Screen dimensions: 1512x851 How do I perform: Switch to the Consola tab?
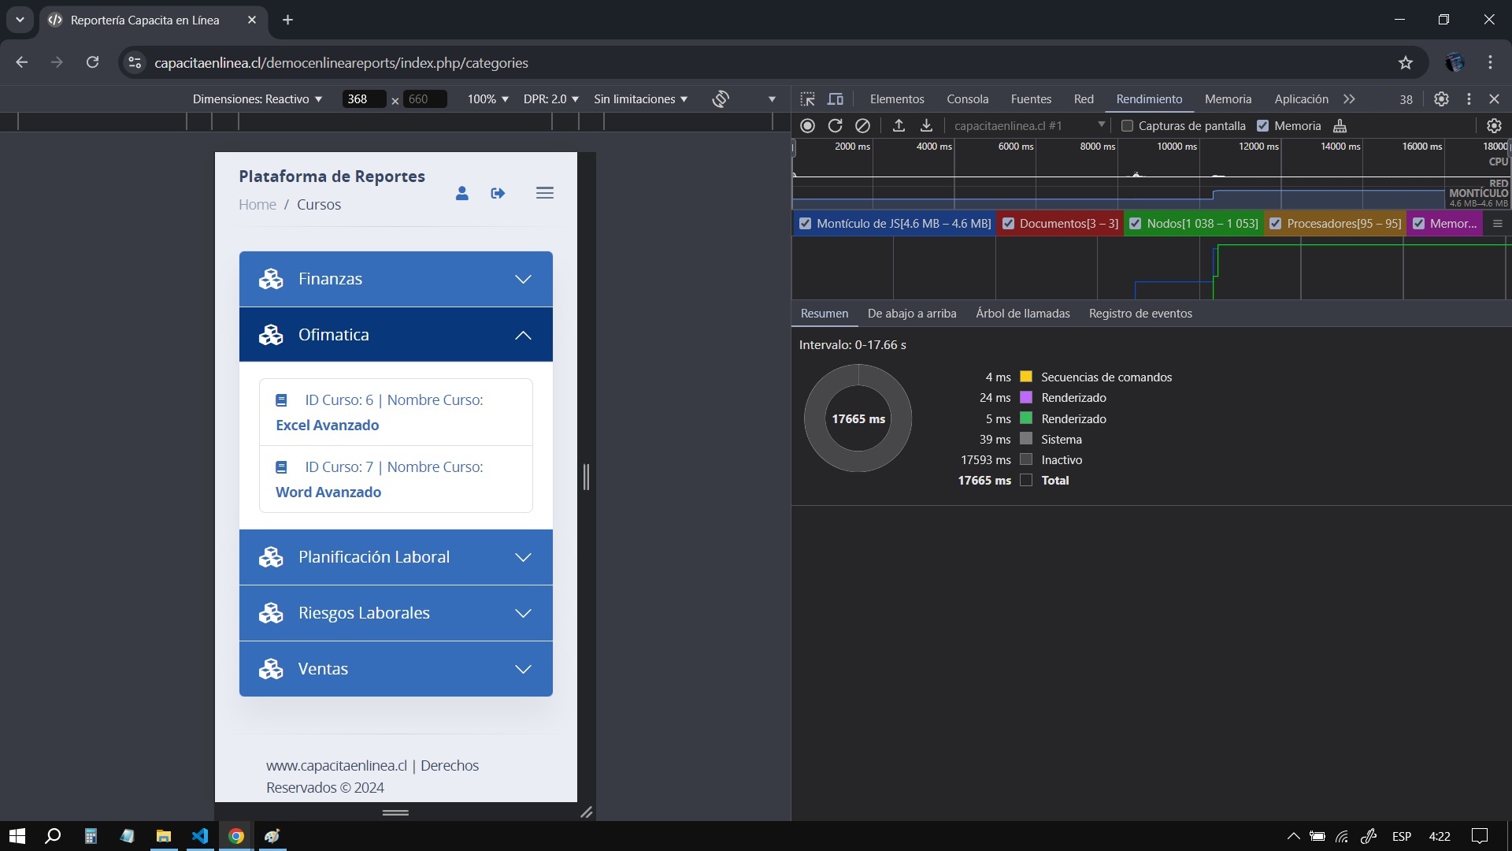[x=968, y=98]
